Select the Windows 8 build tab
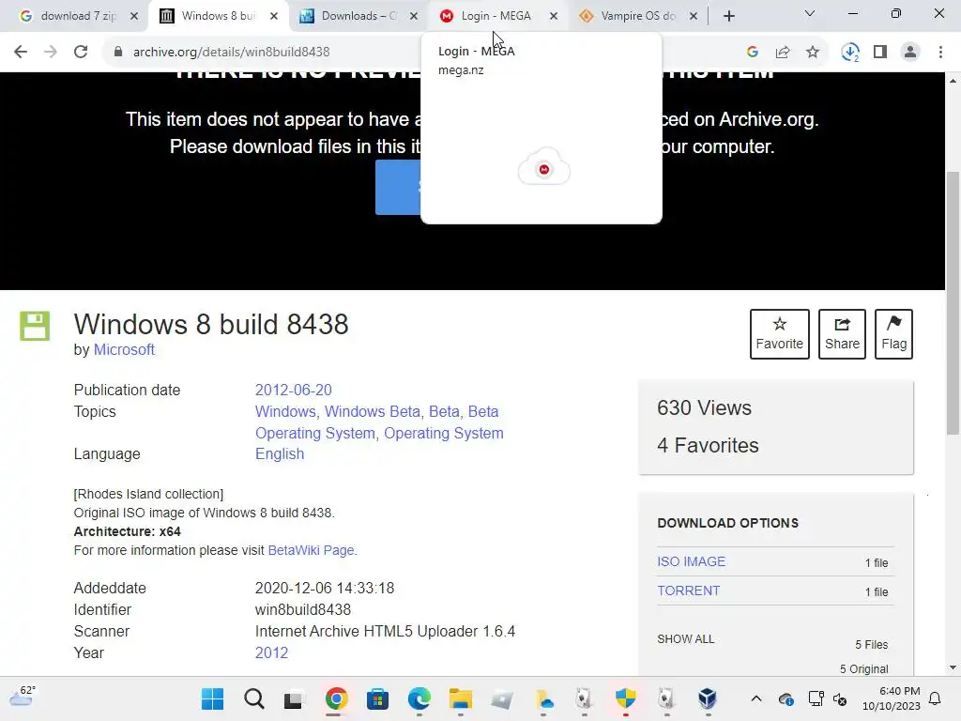961x721 pixels. (x=219, y=16)
